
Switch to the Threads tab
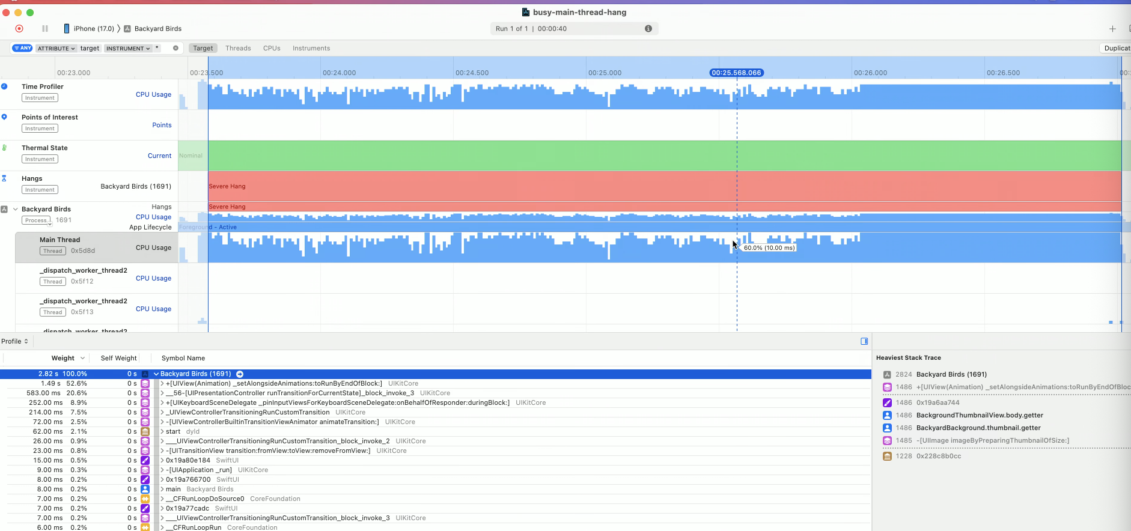(238, 48)
